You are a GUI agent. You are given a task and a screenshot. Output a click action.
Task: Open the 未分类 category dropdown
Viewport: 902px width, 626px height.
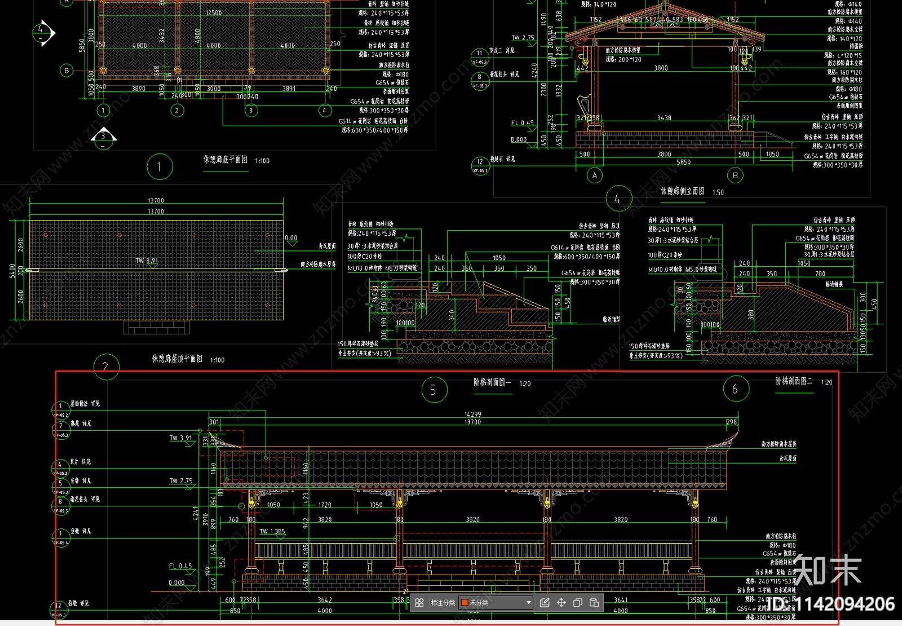pos(496,603)
